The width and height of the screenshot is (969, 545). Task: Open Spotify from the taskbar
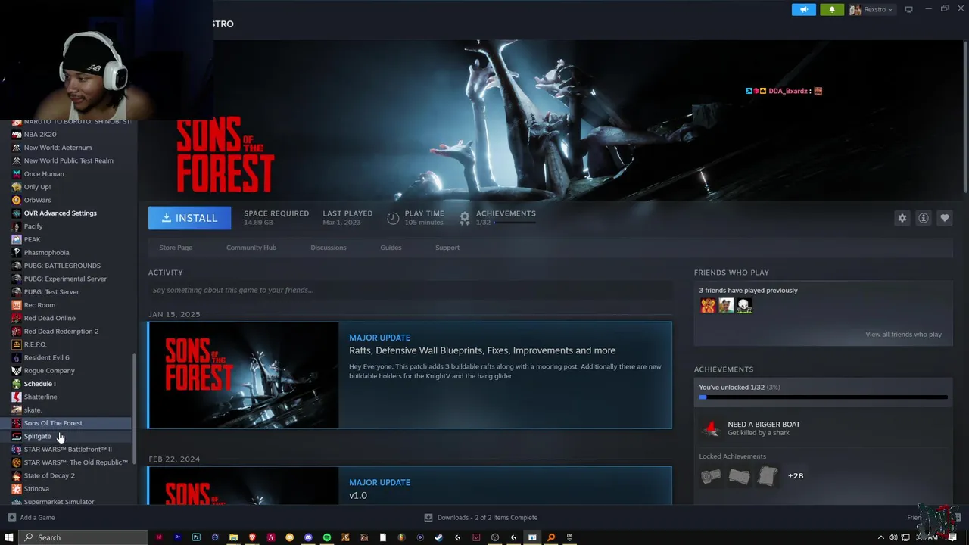[327, 537]
